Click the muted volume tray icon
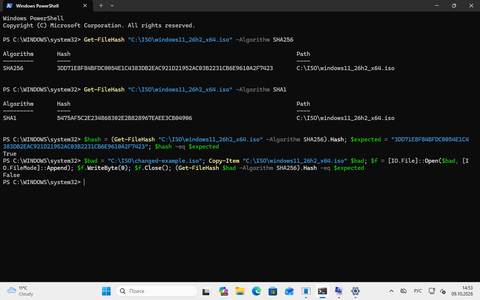Screen dimensions: 480x300 point(442,291)
